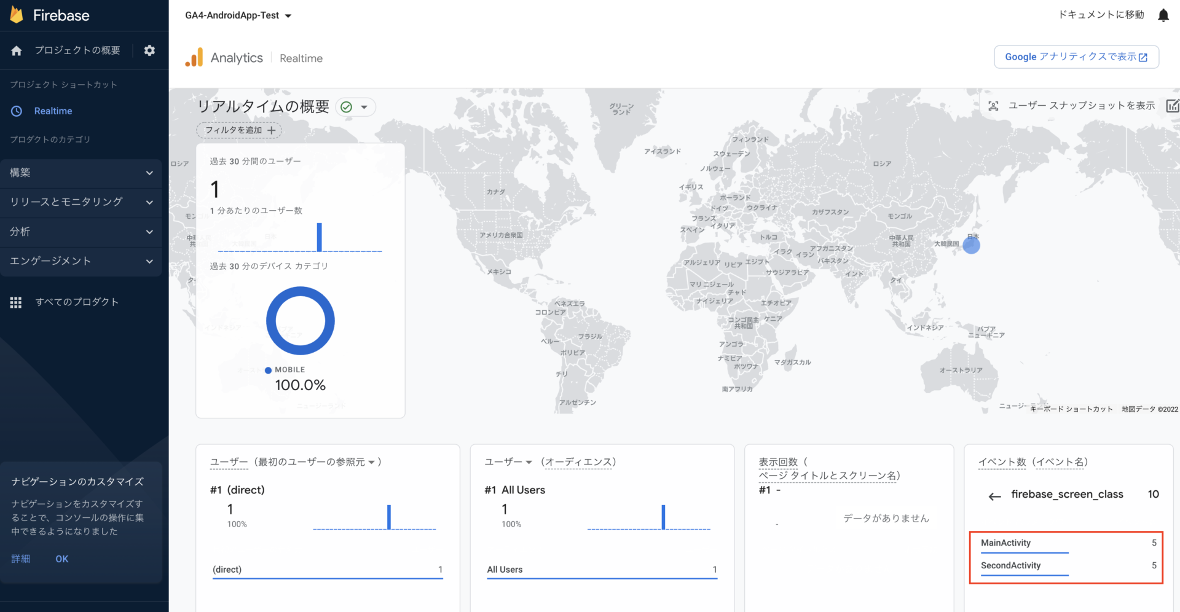Open the realtime status dropdown arrow
Screen dimensions: 1180x612
[x=365, y=106]
